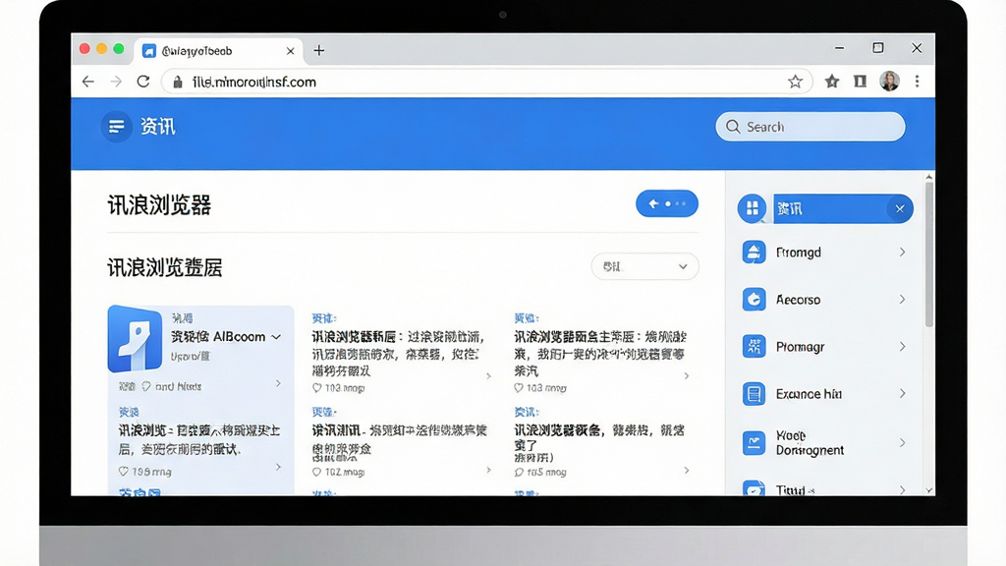1006x566 pixels.
Task: Click the lock icon in the address bar
Action: click(178, 83)
